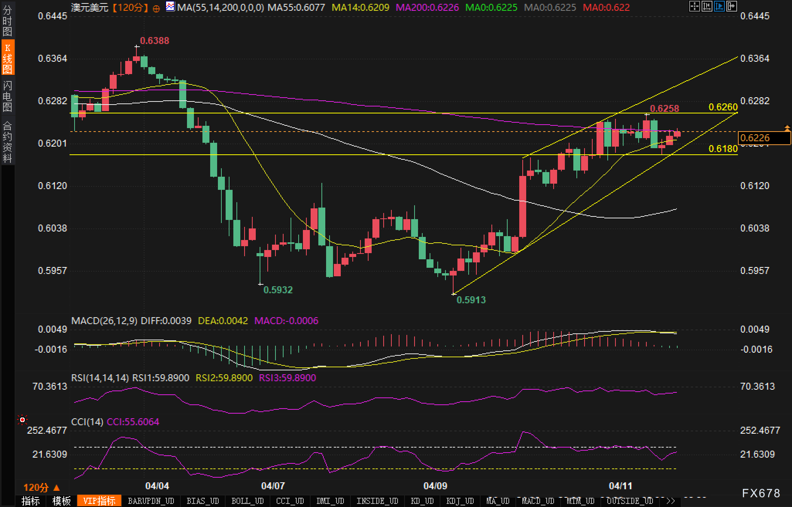The width and height of the screenshot is (792, 507).
Task: Click the chart jump-to-start icon
Action: pyautogui.click(x=707, y=6)
